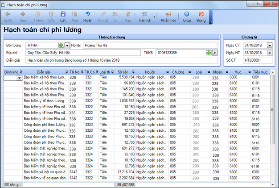279x188 pixels.
Task: Click grid scrollbar down arrow
Action: 272,184
